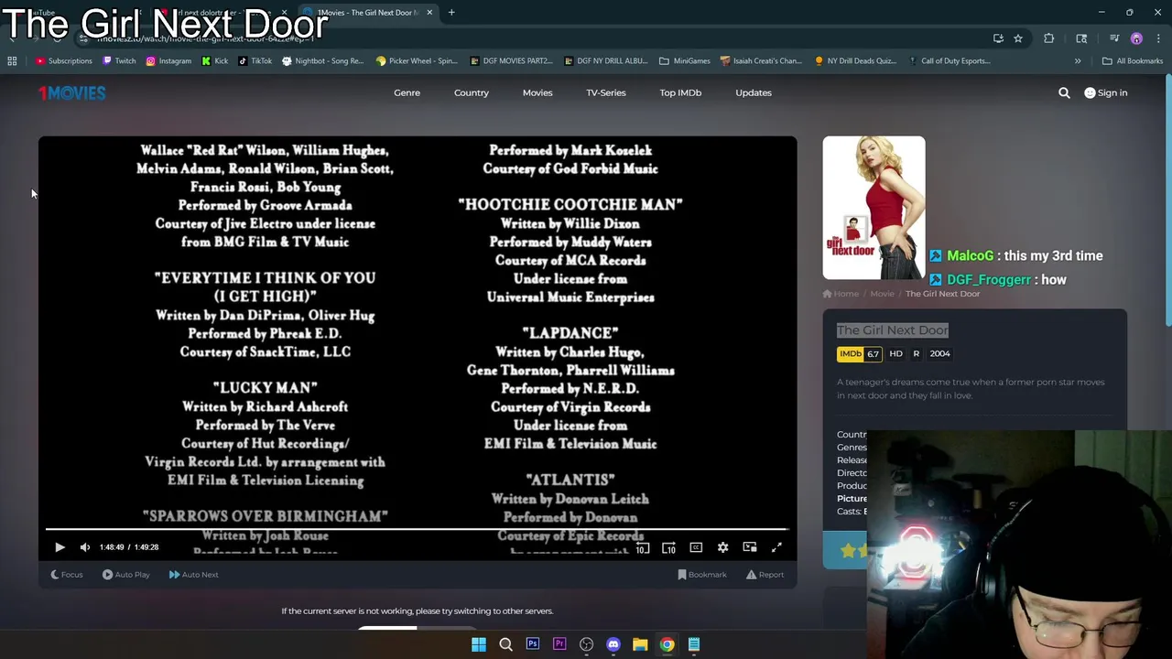Show hidden bookmarks with the » chevron
1172x659 pixels.
coord(1078,61)
